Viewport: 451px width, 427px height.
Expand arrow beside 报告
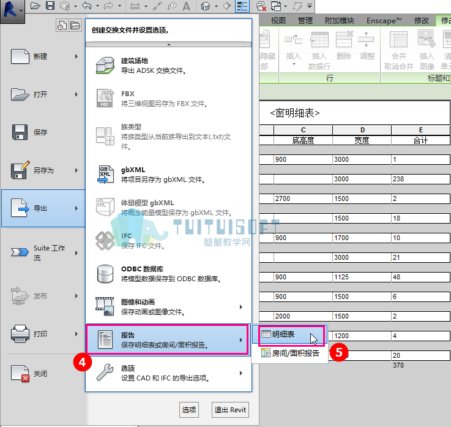(x=241, y=340)
